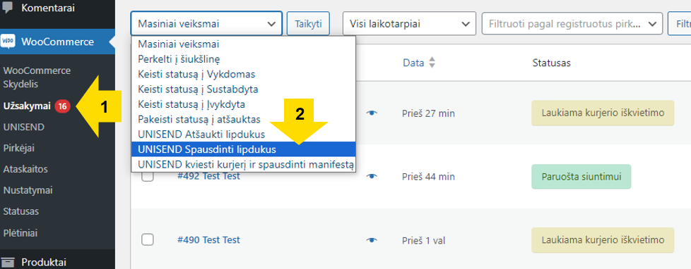
Task: Preview order with eye icon, Prieš 27 min row
Action: pyautogui.click(x=372, y=113)
